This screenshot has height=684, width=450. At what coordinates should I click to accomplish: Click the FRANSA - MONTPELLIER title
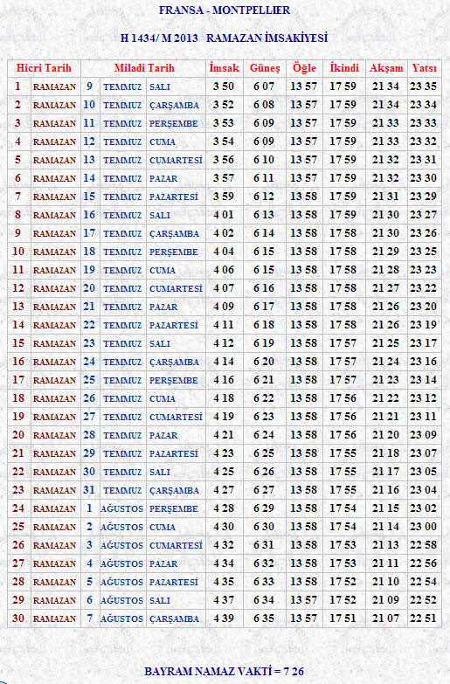pos(225,10)
